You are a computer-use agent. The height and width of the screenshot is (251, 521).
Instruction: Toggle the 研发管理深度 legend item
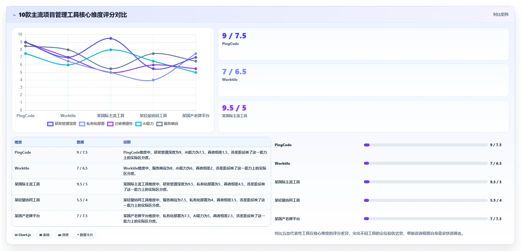click(62, 124)
